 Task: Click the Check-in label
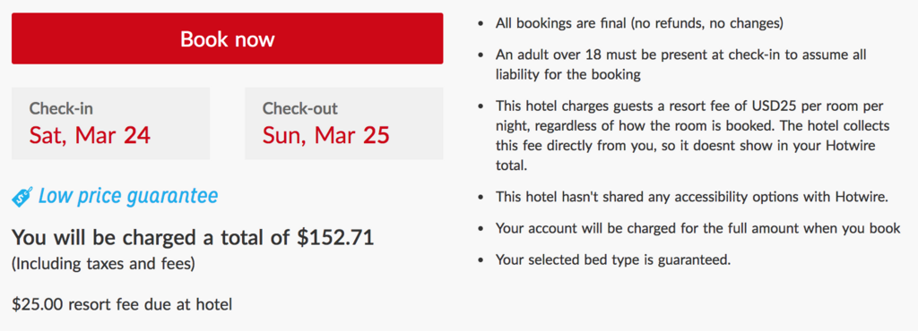tap(61, 108)
